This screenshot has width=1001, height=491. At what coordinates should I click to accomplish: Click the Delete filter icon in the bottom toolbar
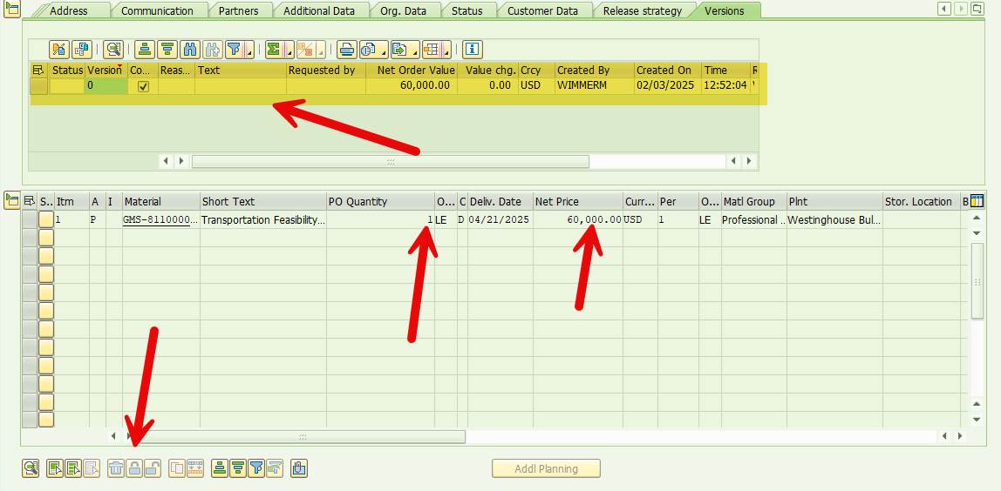click(x=275, y=468)
